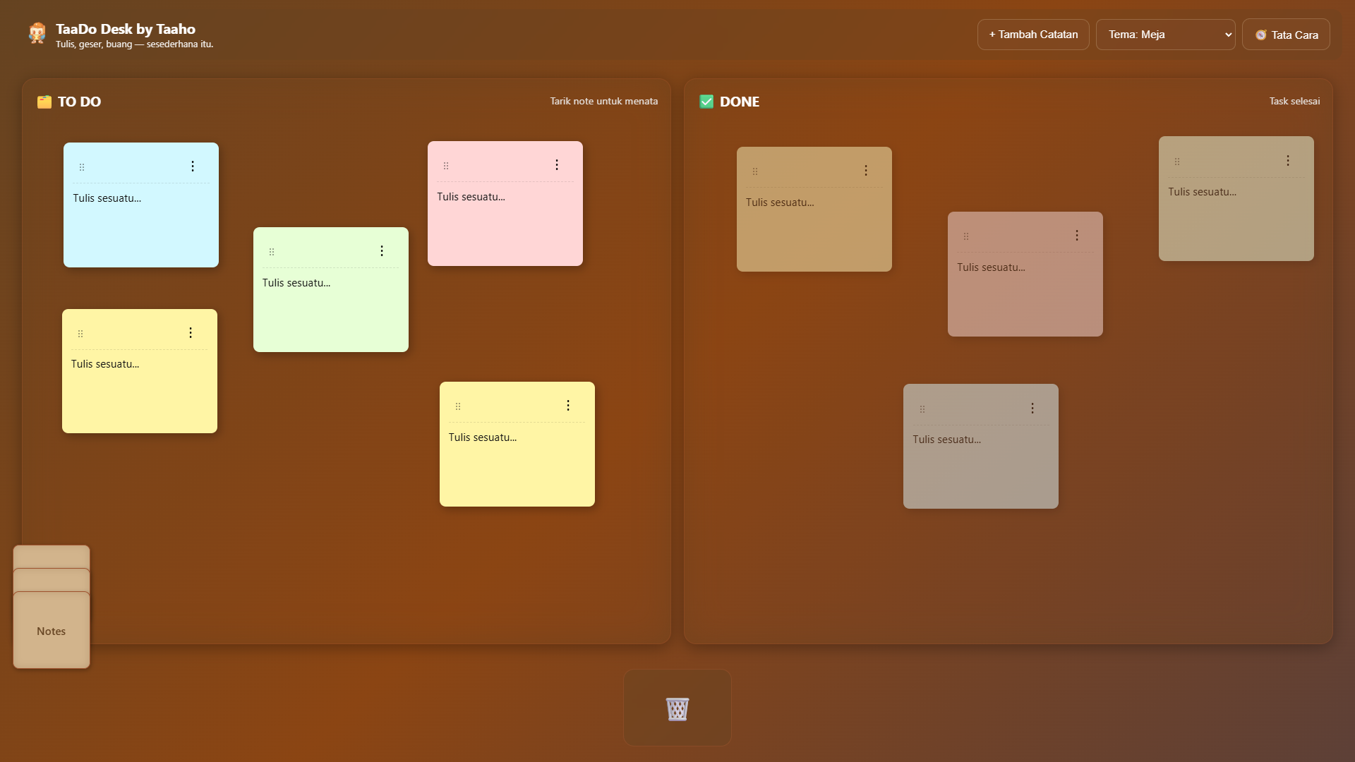Screen dimensions: 1355x762
Task: Click the kebab icon on the blue note
Action: 192,167
